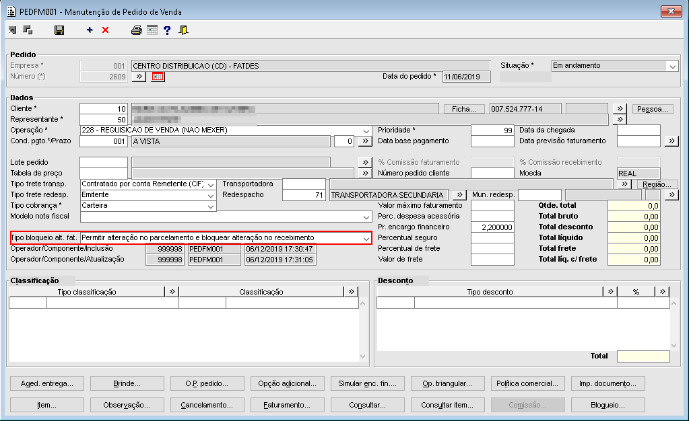Screen dimensions: 689x421
Task: Click the Data do pedido field
Action: (x=466, y=77)
